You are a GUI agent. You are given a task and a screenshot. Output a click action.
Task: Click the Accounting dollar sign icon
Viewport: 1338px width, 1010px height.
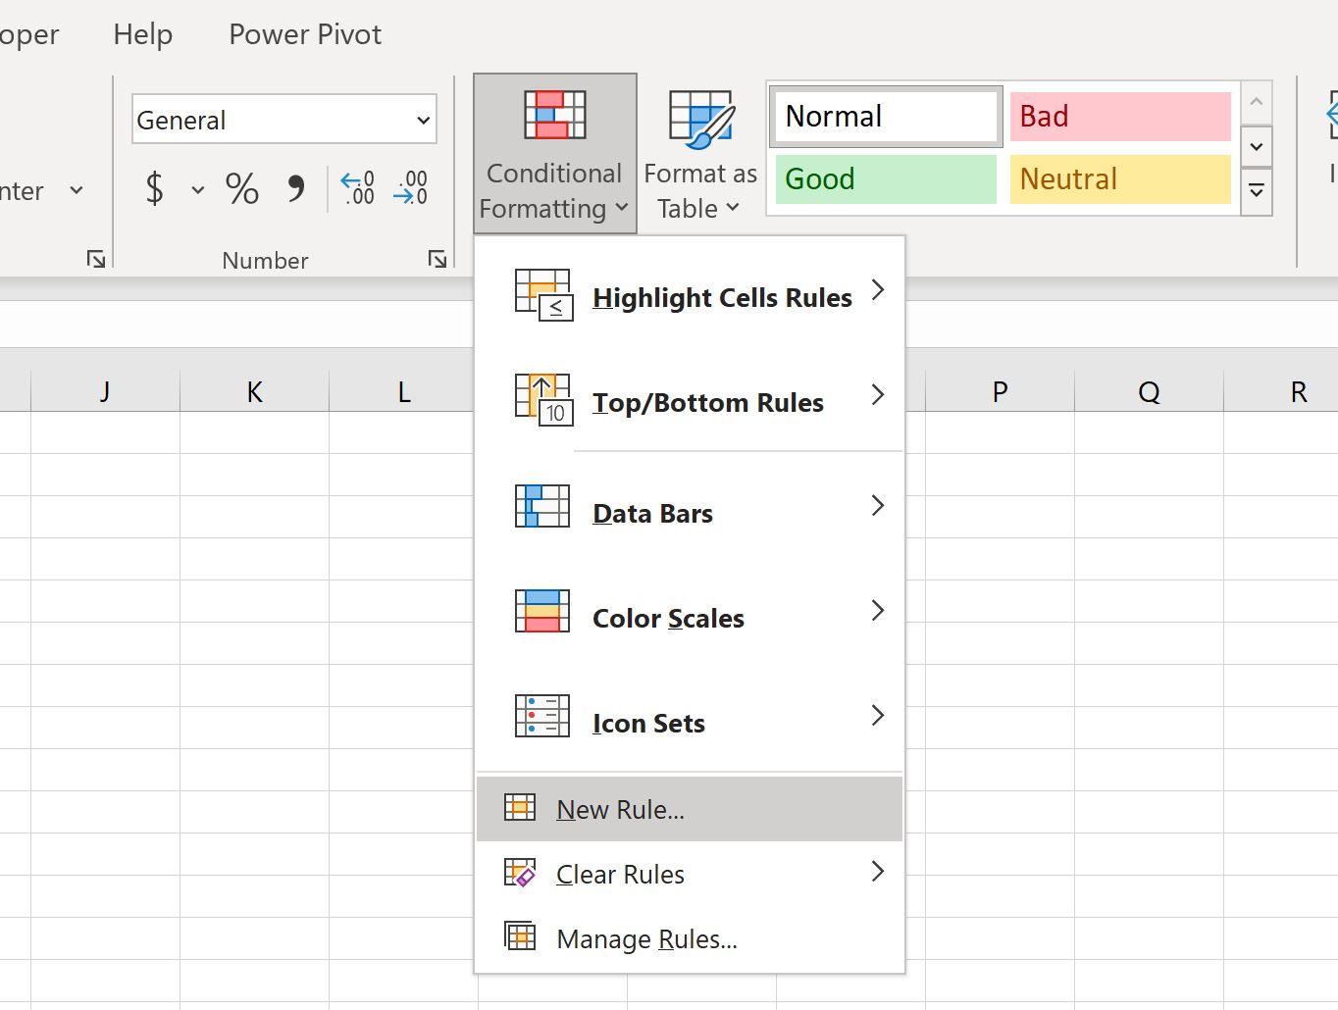155,188
